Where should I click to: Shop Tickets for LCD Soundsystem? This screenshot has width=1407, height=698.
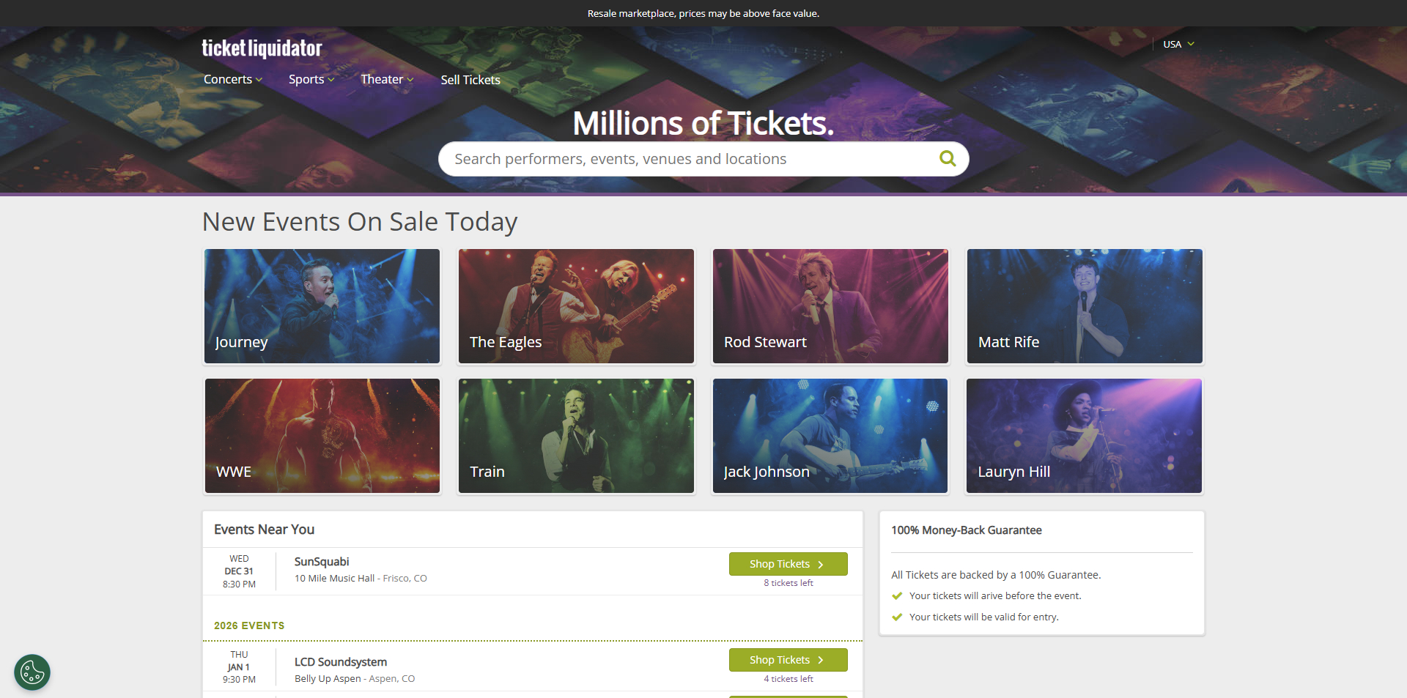[x=789, y=660]
